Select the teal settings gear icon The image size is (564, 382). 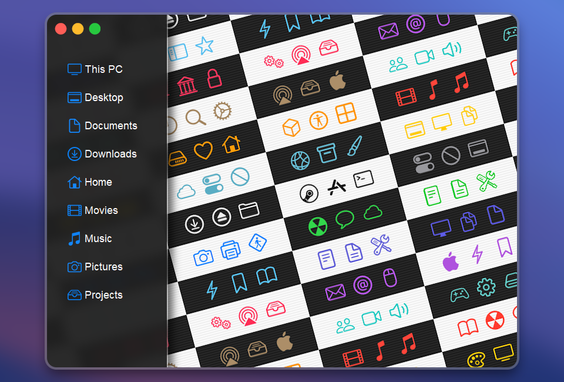pyautogui.click(x=486, y=287)
